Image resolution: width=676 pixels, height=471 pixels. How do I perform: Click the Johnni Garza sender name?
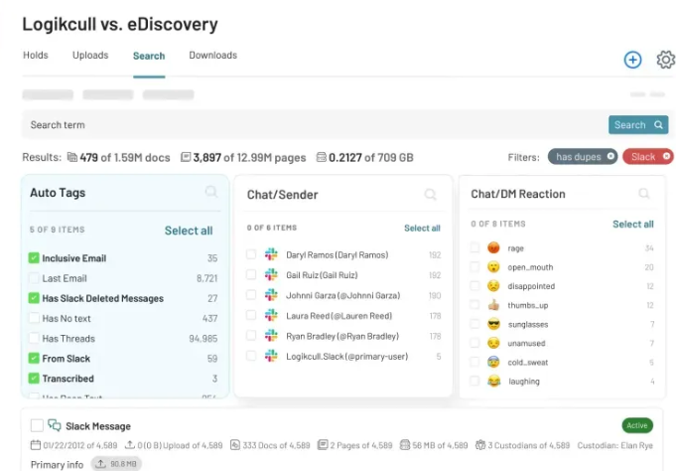(x=343, y=296)
